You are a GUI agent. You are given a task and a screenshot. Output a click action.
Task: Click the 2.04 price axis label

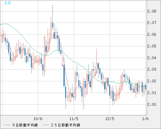[152, 58]
